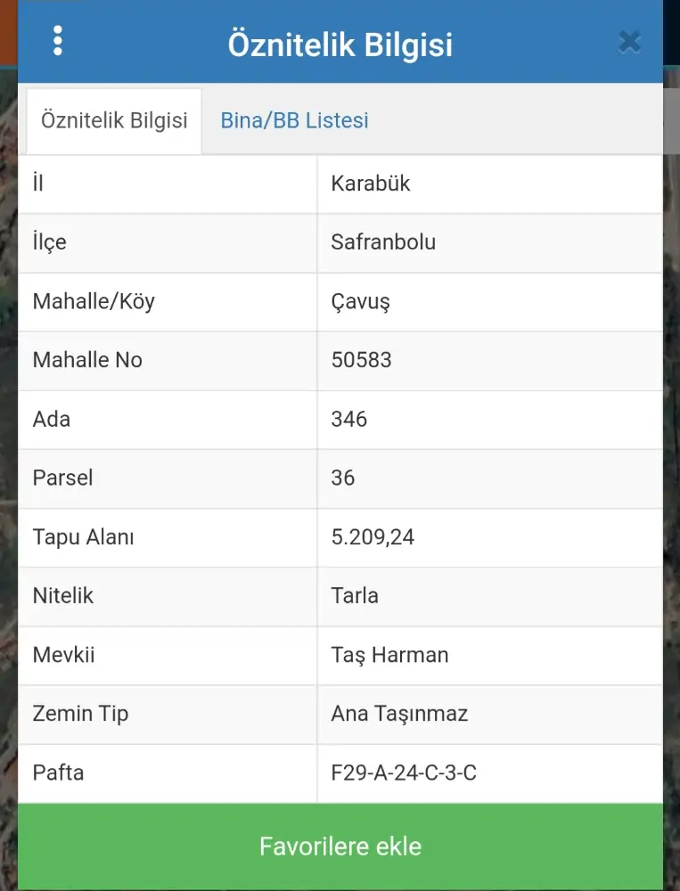Click the Parsel value 36

(x=342, y=478)
